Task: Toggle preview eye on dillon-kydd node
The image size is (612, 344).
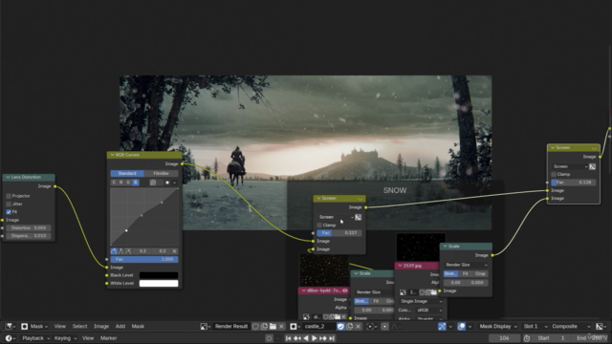Action: [x=345, y=290]
